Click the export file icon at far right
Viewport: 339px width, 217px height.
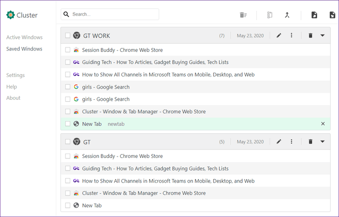pyautogui.click(x=332, y=15)
